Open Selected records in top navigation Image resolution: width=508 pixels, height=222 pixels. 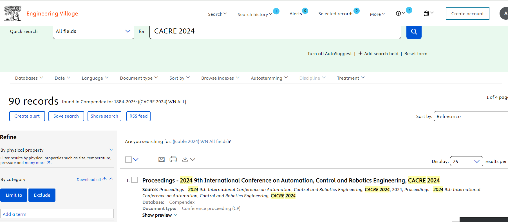click(x=336, y=14)
